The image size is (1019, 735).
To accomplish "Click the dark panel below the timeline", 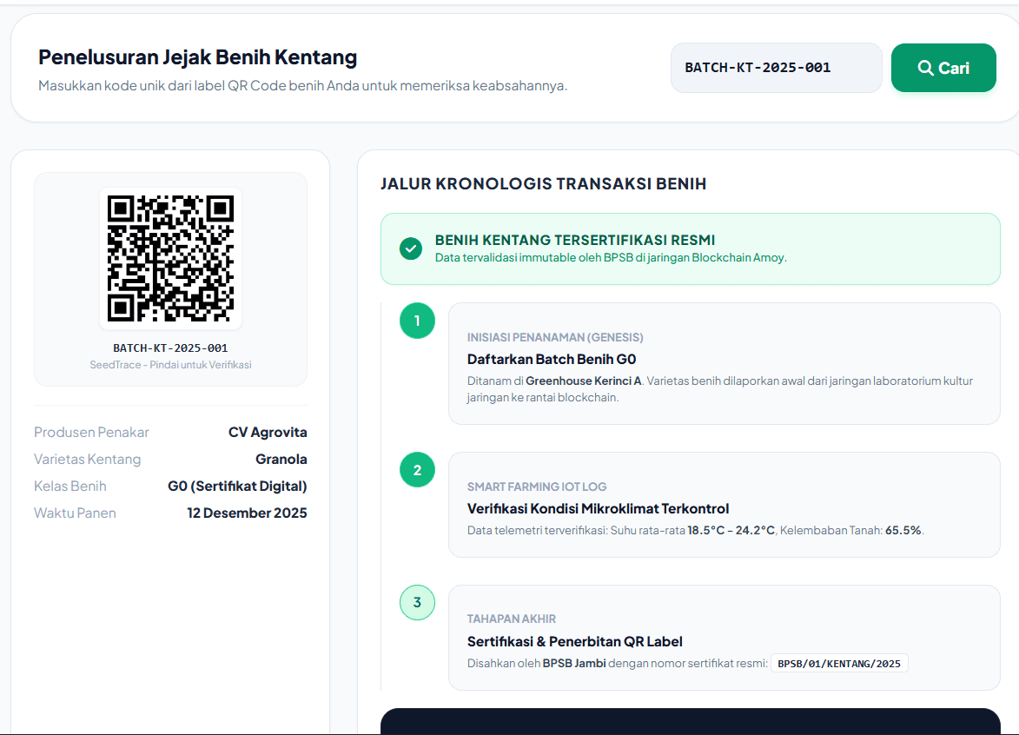I will [690, 721].
